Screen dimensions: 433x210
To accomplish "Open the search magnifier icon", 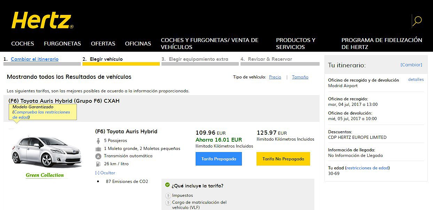I will tap(417, 21).
